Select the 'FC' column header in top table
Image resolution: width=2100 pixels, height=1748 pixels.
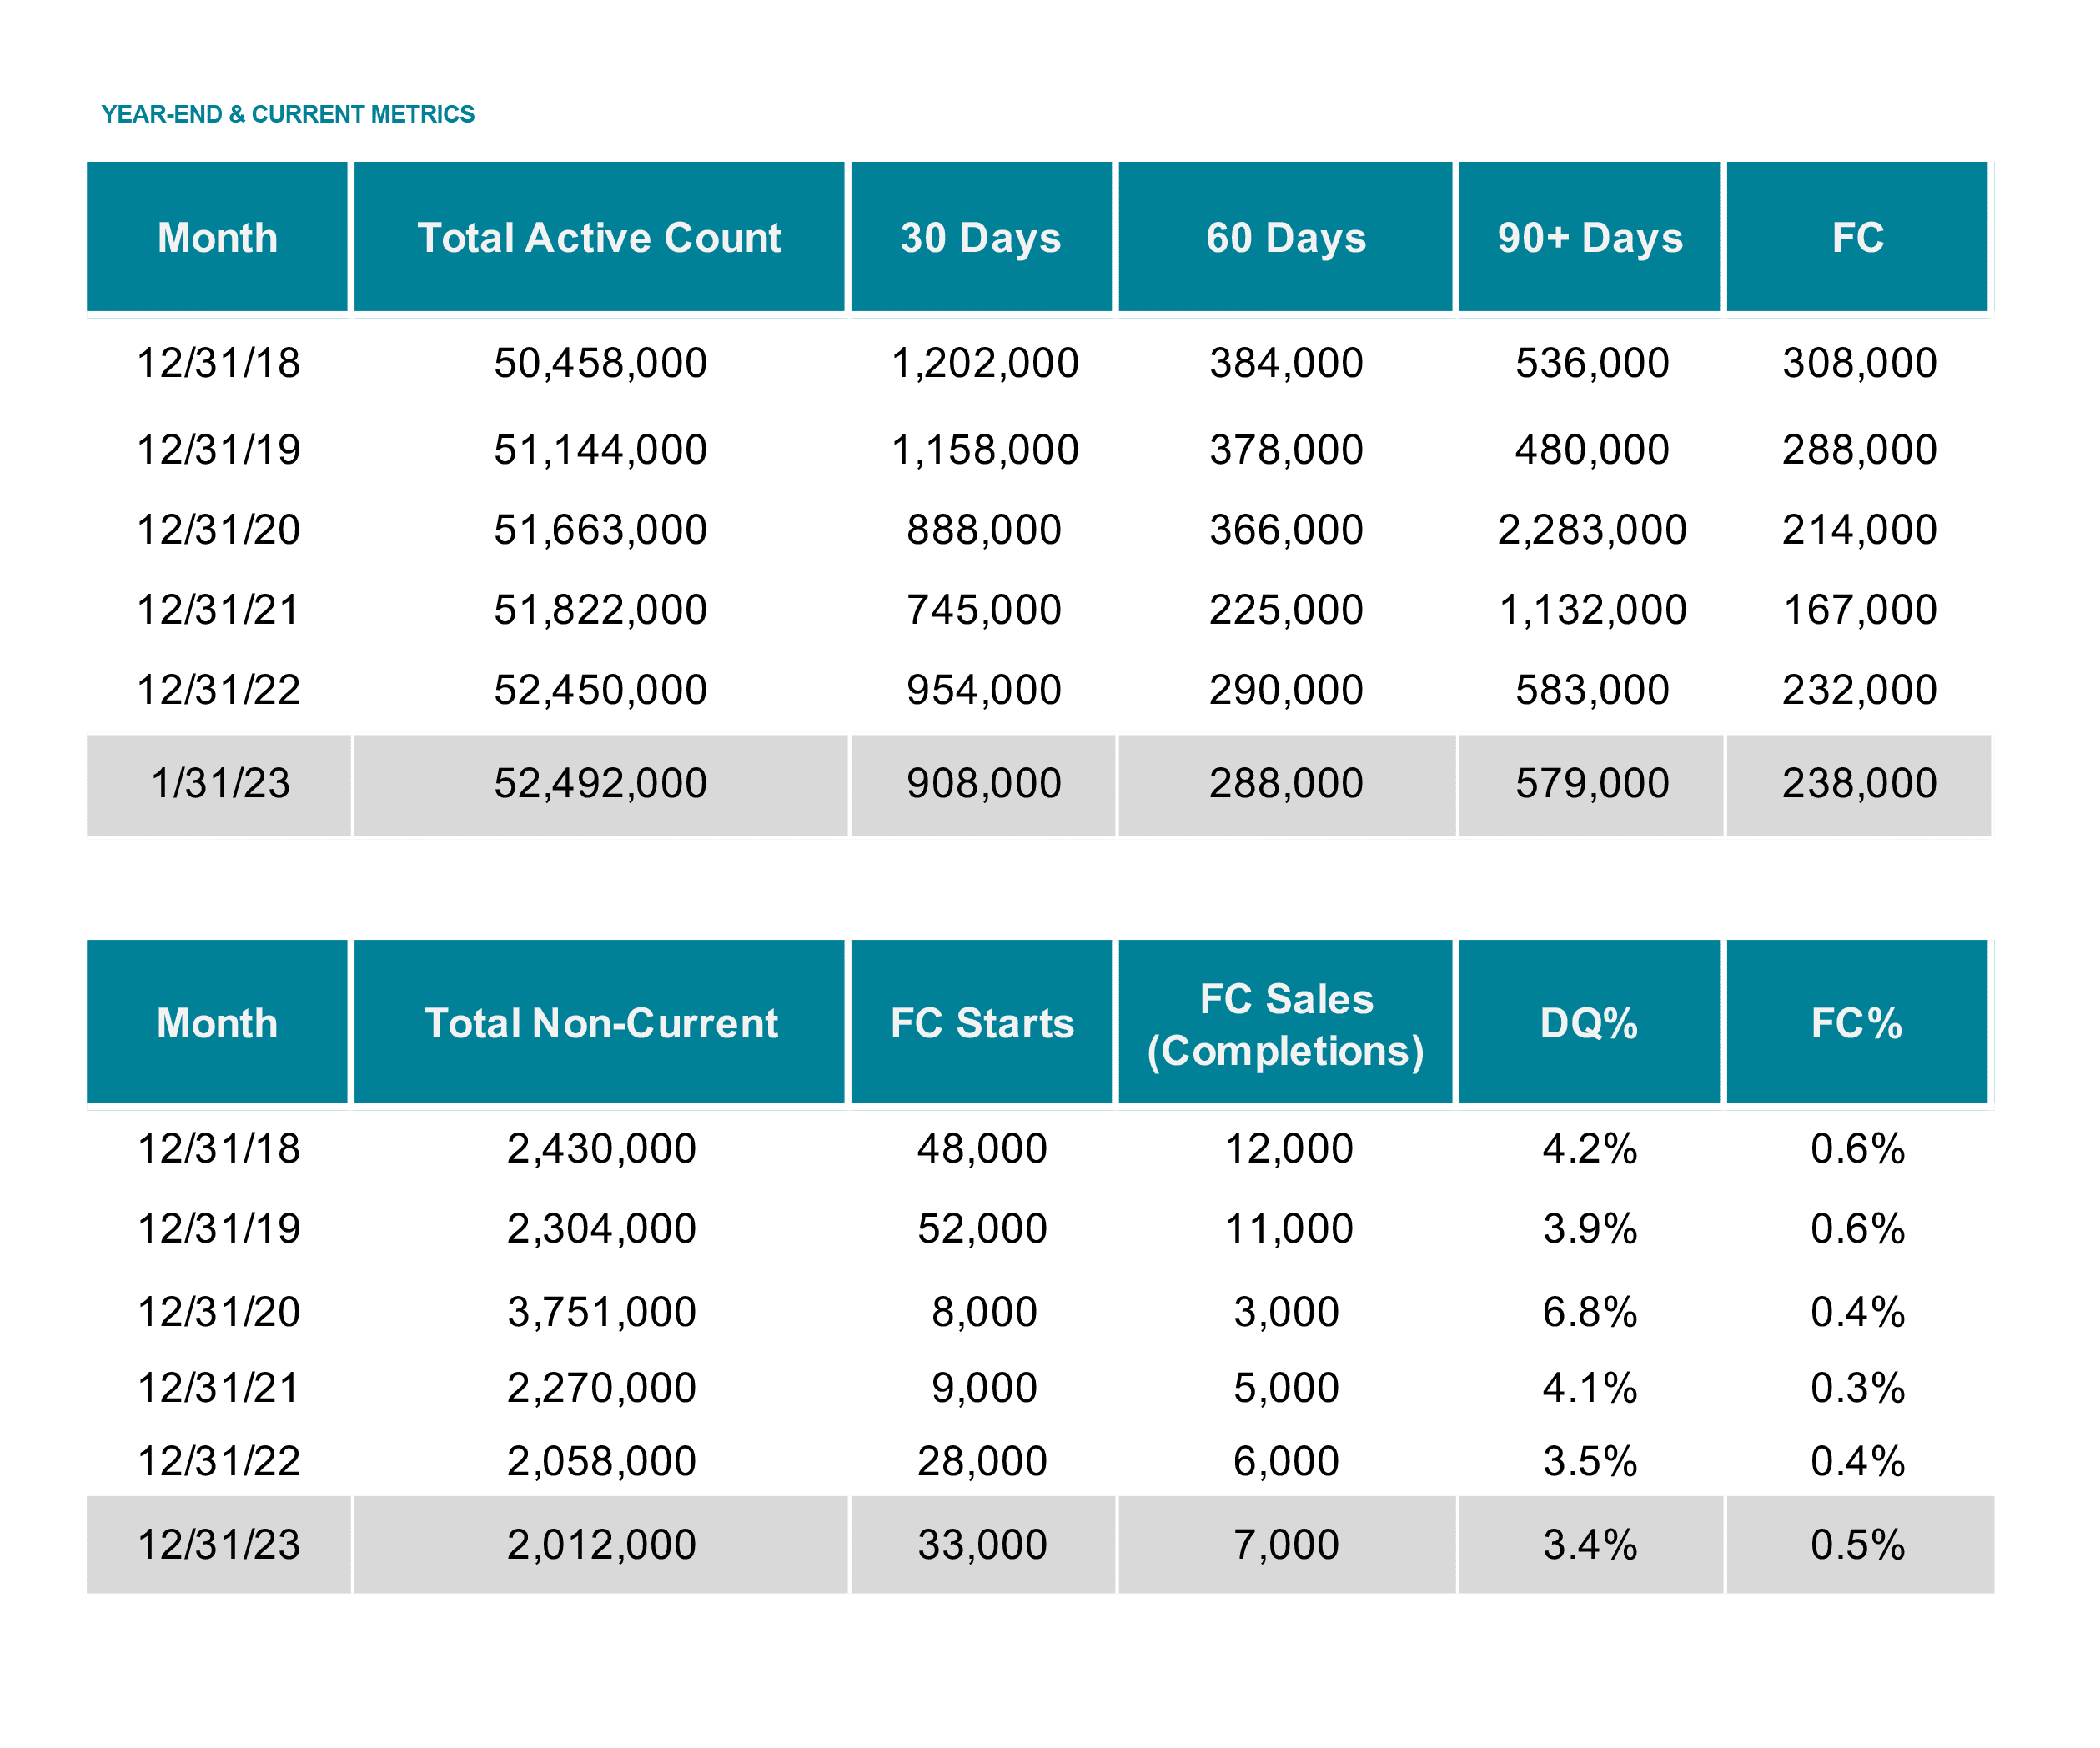click(x=1857, y=237)
